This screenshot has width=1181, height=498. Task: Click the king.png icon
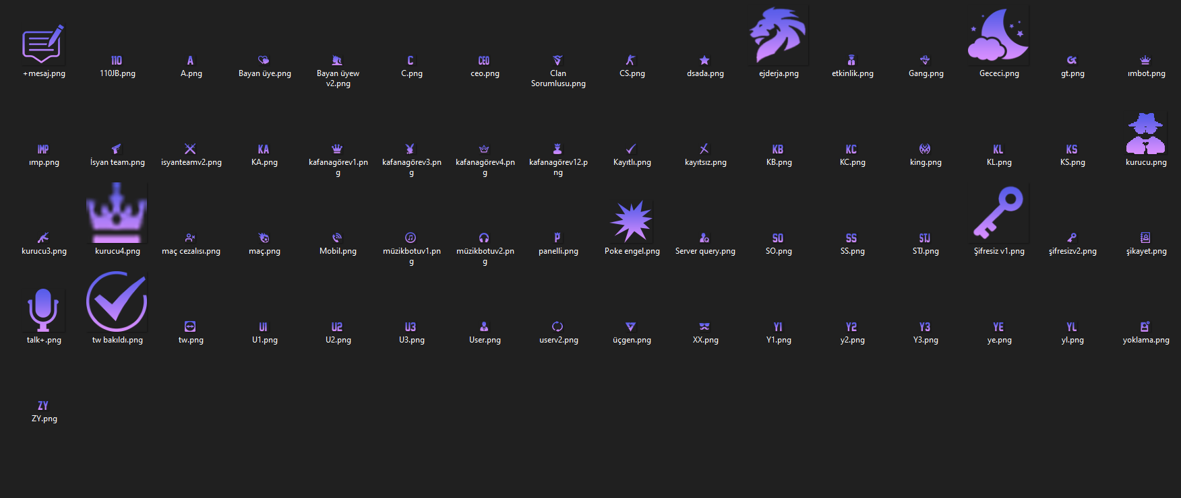(x=925, y=149)
